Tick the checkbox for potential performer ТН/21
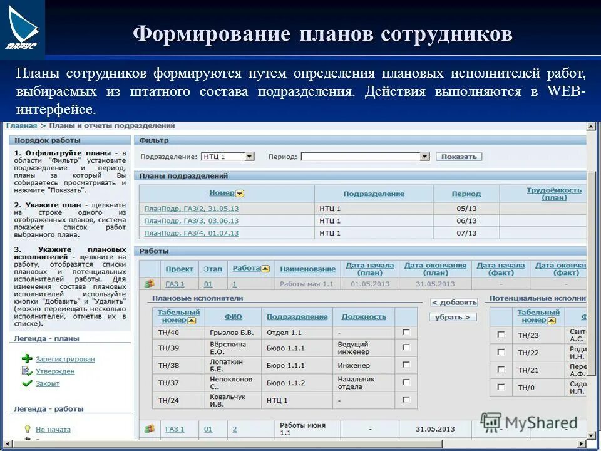This screenshot has height=451, width=601. tap(501, 370)
